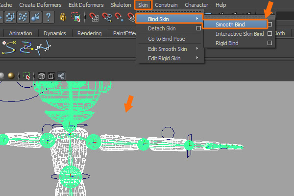
Task: Select by component type icon with boxed points
Action: (10, 17)
